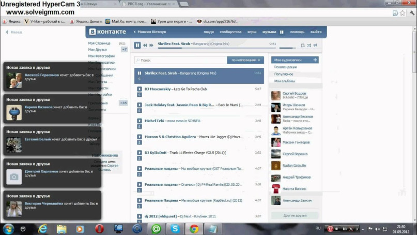The width and height of the screenshot is (417, 235).
Task: Open 'Яндекс: Деньги' bookmark
Action: [x=86, y=21]
